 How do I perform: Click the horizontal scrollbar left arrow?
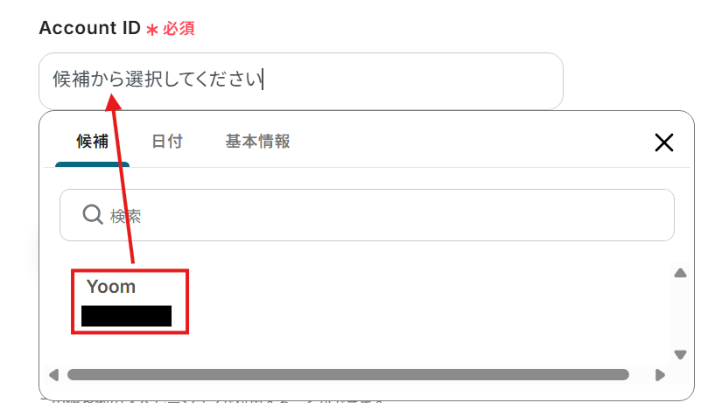54,375
